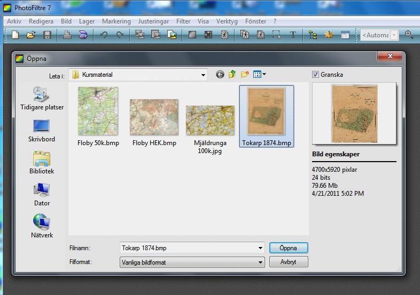Click the checkered grid toolbar icon
The image size is (420, 295).
click(208, 35)
